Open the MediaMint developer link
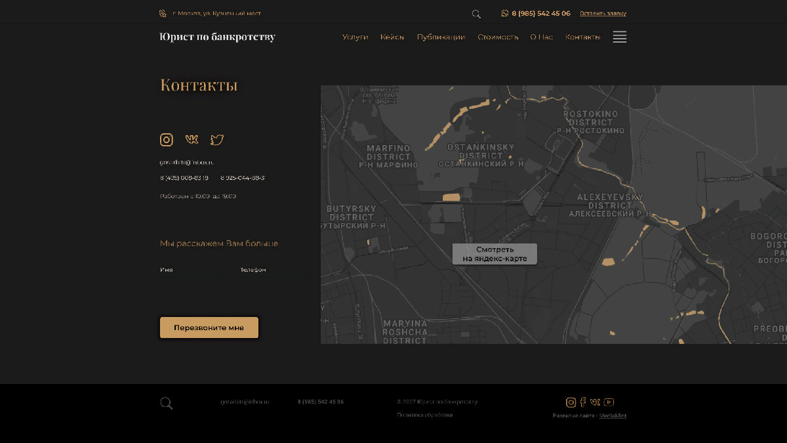787x443 pixels. 613,415
